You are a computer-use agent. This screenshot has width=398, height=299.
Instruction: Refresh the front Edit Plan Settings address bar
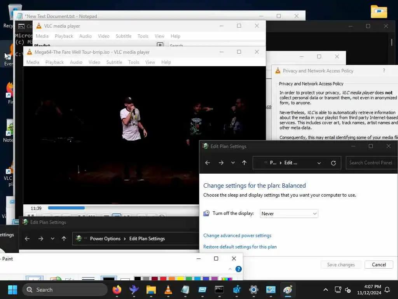tap(333, 163)
